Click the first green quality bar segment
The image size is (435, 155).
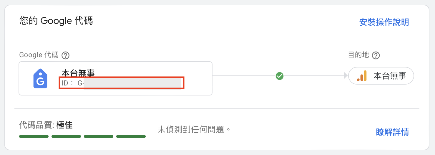34,136
